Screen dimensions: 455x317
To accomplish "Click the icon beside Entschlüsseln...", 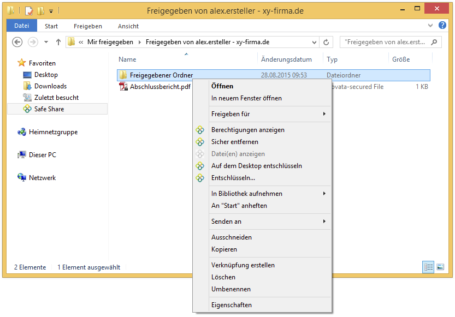I will click(x=200, y=178).
